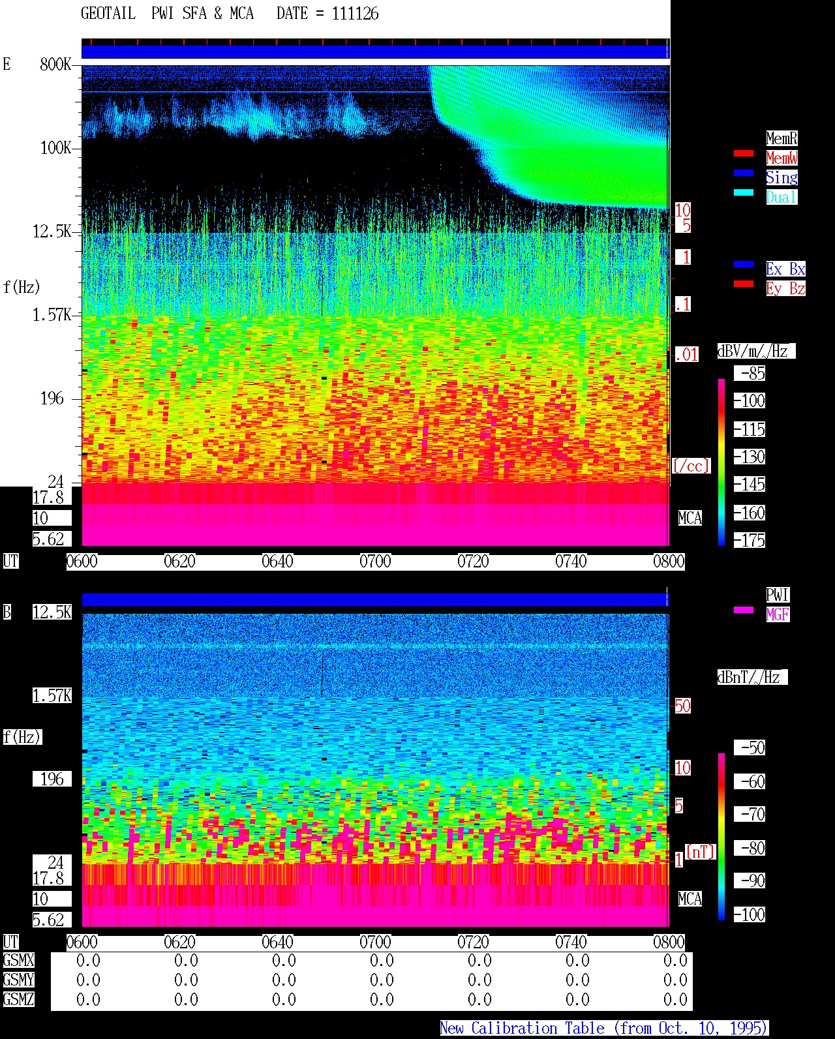Click the MemR legend label

782,138
